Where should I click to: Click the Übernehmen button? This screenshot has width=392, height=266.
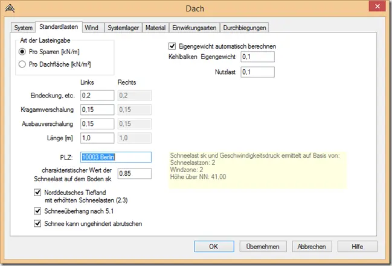(x=263, y=247)
